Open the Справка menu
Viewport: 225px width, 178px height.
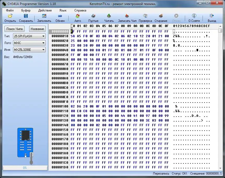[x=80, y=10]
